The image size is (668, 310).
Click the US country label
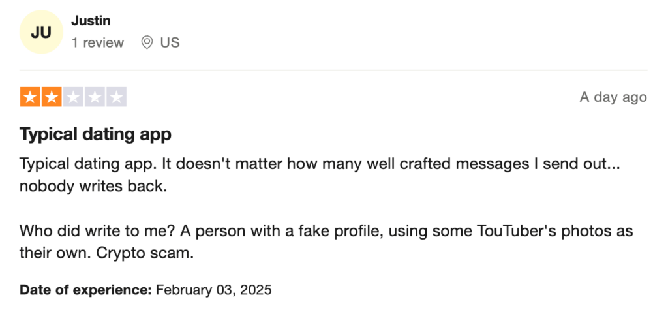(x=170, y=42)
